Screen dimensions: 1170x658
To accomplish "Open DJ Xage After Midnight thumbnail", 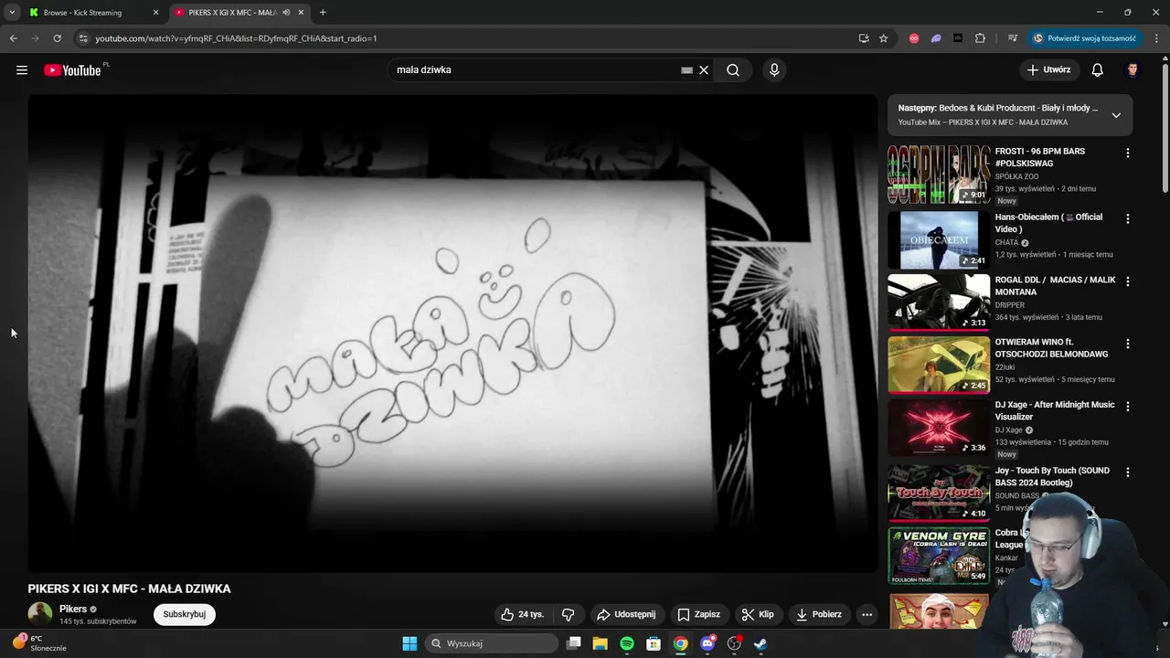I will [939, 428].
